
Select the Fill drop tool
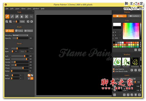[22, 16]
